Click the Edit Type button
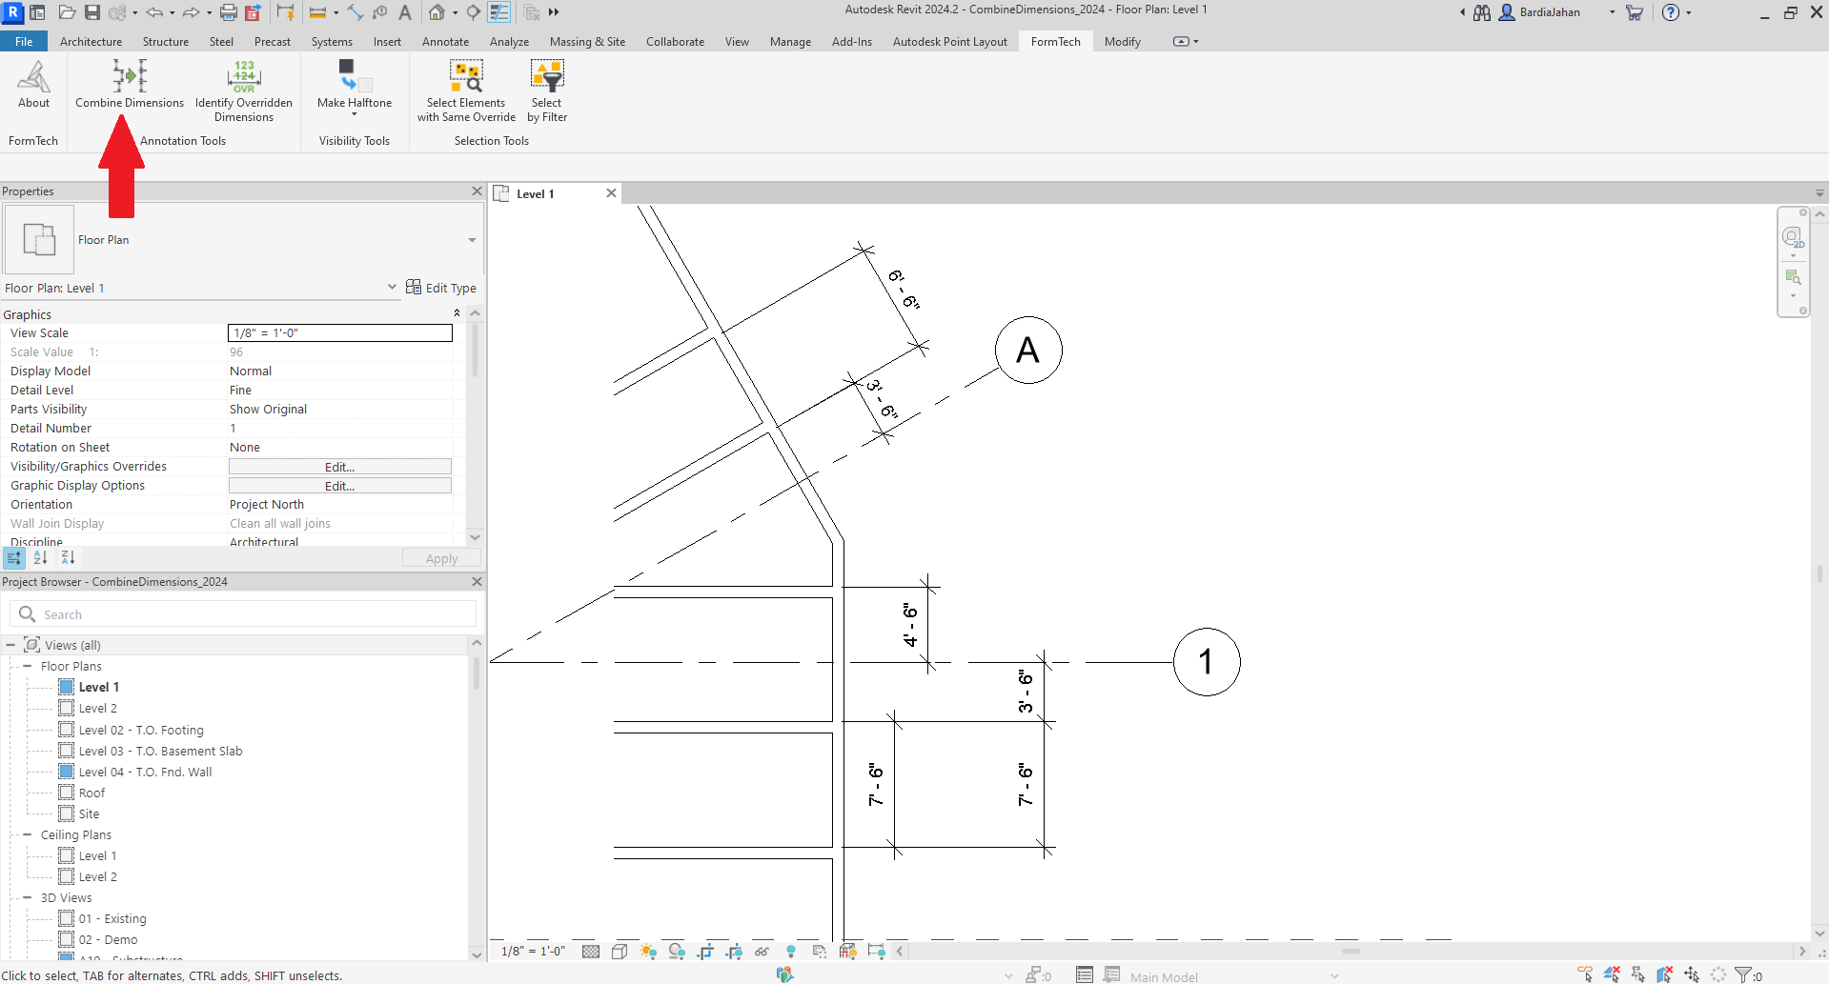1829x984 pixels. point(441,288)
